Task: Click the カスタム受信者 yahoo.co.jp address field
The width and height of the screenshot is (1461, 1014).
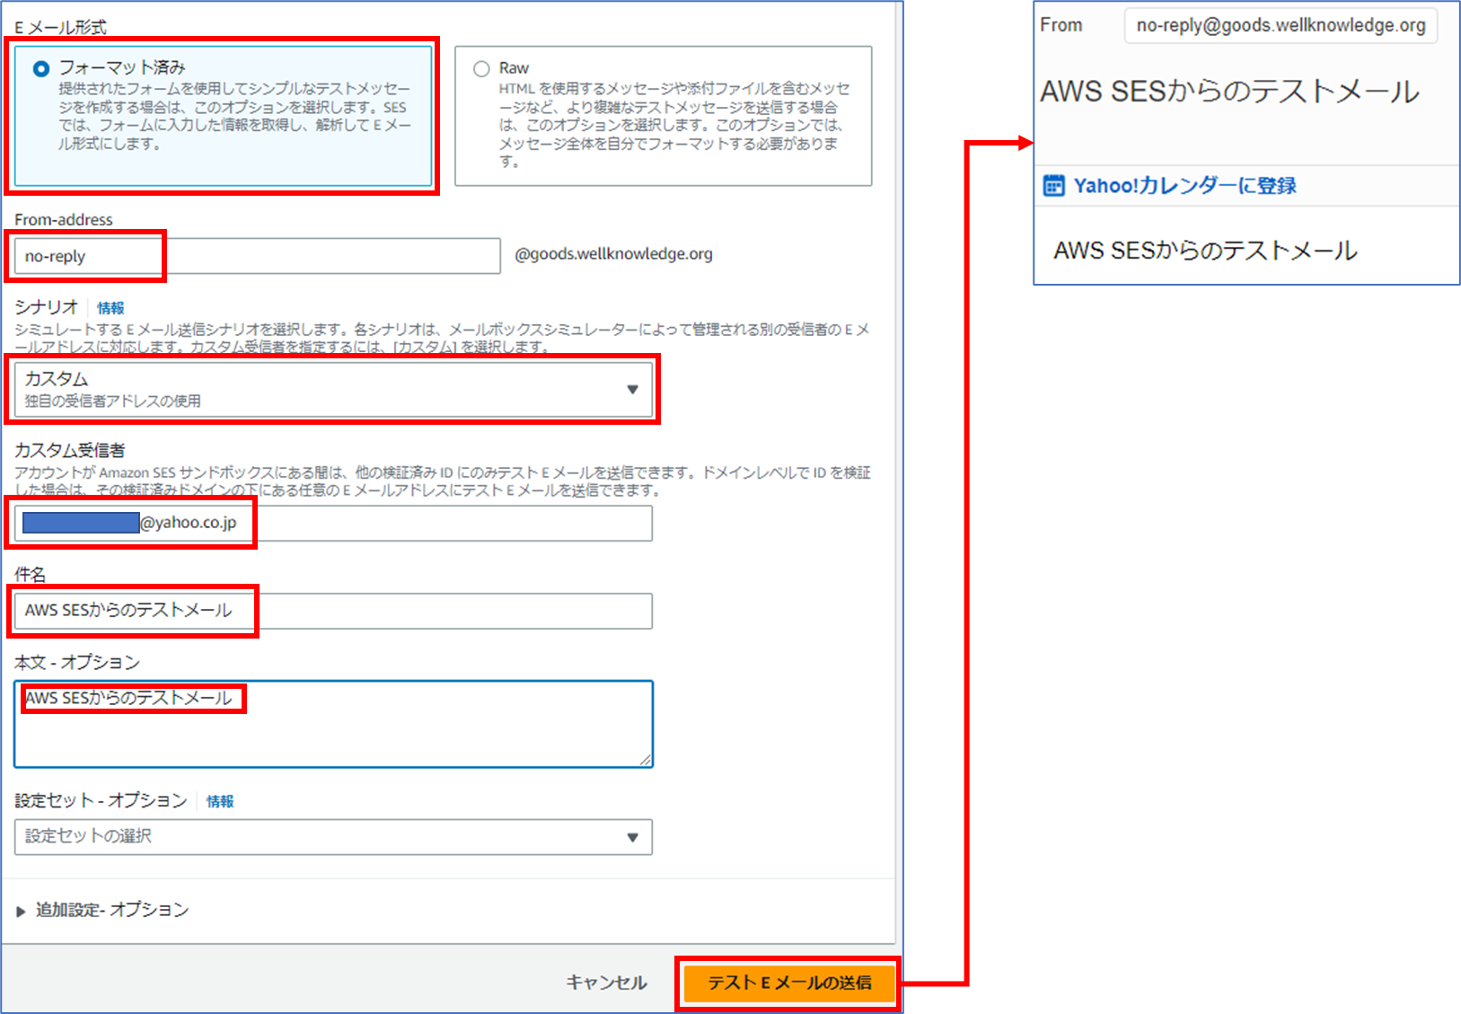Action: coord(333,524)
